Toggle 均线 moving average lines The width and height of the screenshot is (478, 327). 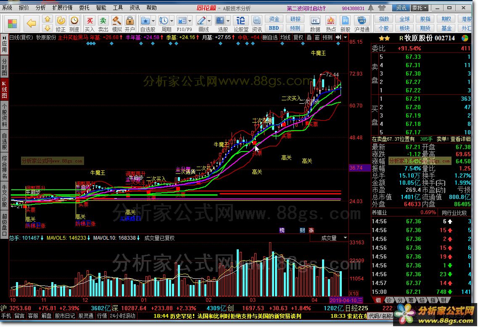[285, 37]
